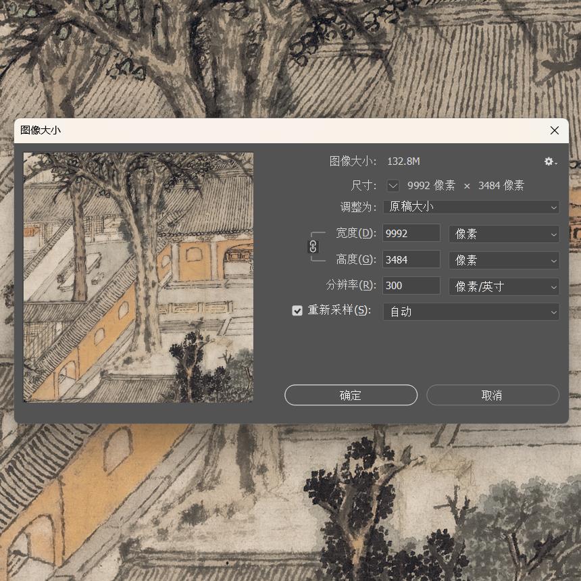Image resolution: width=581 pixels, height=581 pixels.
Task: Cancel with the 取消 button
Action: tap(492, 395)
